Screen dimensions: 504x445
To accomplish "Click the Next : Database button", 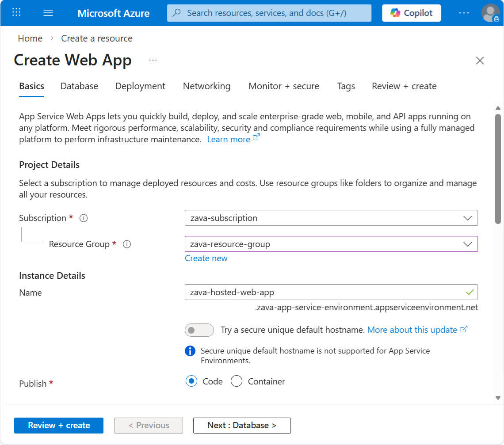I will click(242, 426).
